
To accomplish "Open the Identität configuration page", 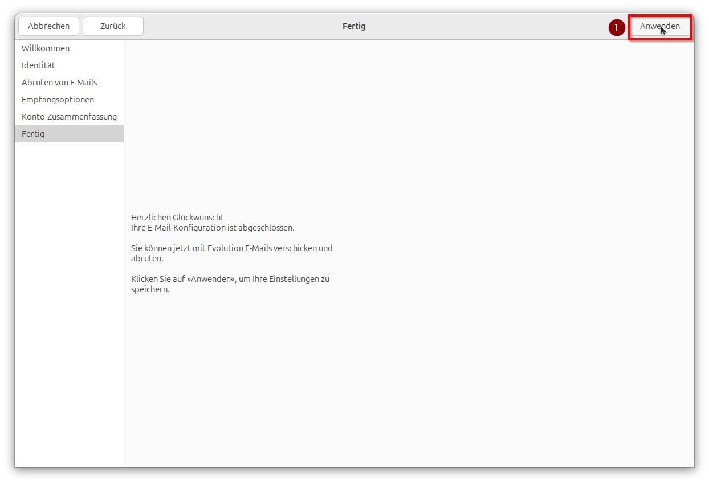I will coord(38,65).
